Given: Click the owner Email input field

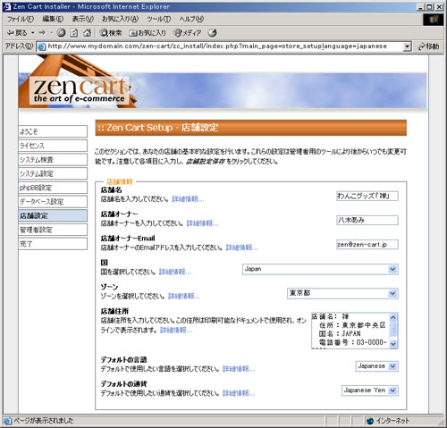Looking at the screenshot, I should point(367,245).
